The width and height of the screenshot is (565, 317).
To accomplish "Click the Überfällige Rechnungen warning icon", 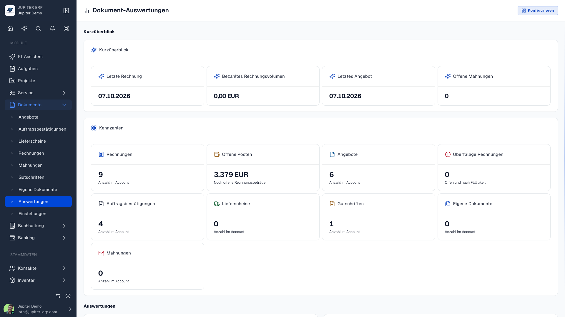I will [448, 154].
